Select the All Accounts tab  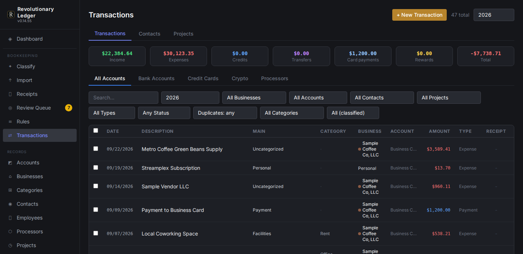pos(110,78)
